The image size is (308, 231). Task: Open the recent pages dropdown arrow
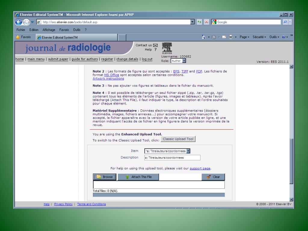click(x=32, y=22)
